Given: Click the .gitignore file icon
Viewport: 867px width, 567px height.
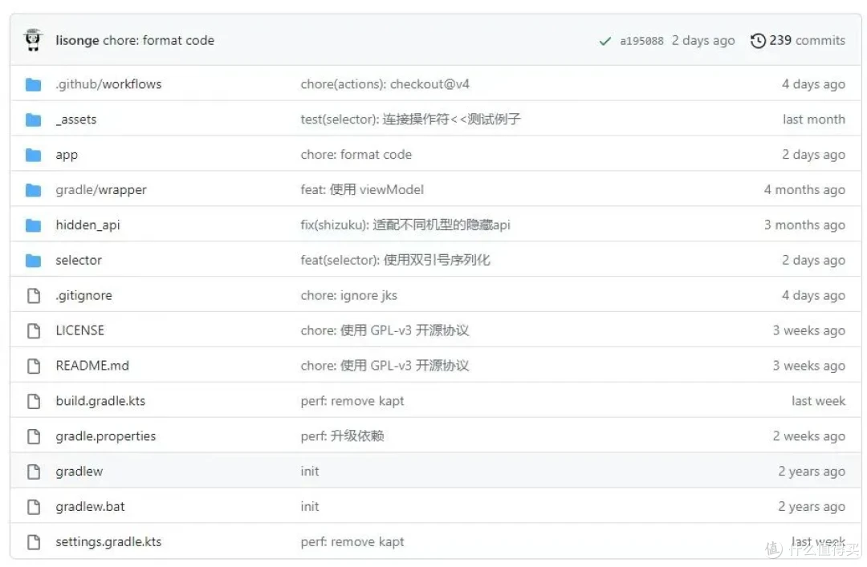Looking at the screenshot, I should click(x=34, y=296).
